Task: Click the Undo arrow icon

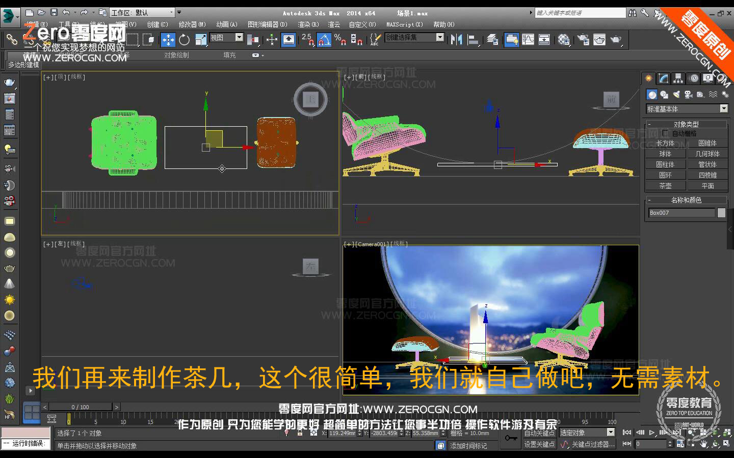Action: (x=66, y=12)
